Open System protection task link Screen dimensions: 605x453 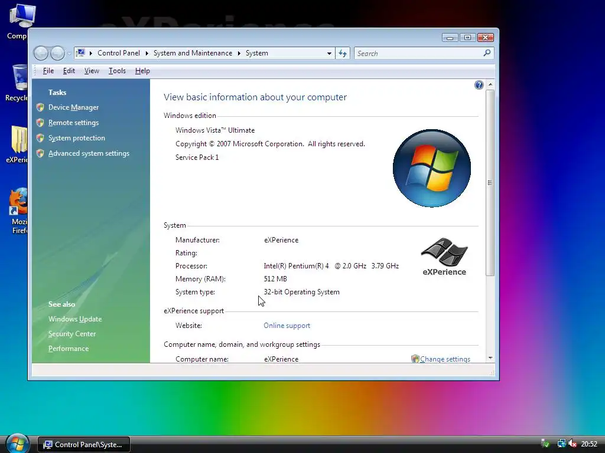(76, 138)
